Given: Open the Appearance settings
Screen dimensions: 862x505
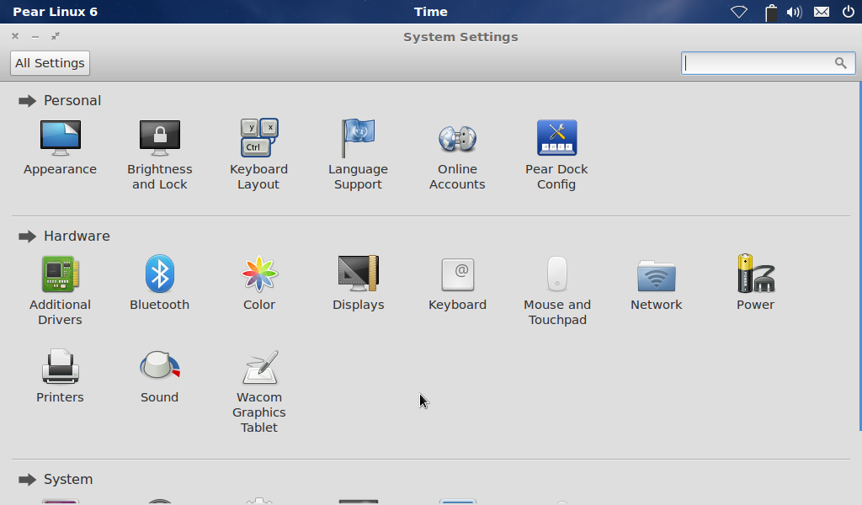Looking at the screenshot, I should pyautogui.click(x=60, y=147).
